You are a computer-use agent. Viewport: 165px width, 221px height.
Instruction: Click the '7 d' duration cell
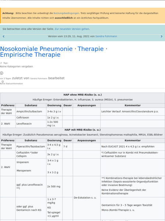68,146
